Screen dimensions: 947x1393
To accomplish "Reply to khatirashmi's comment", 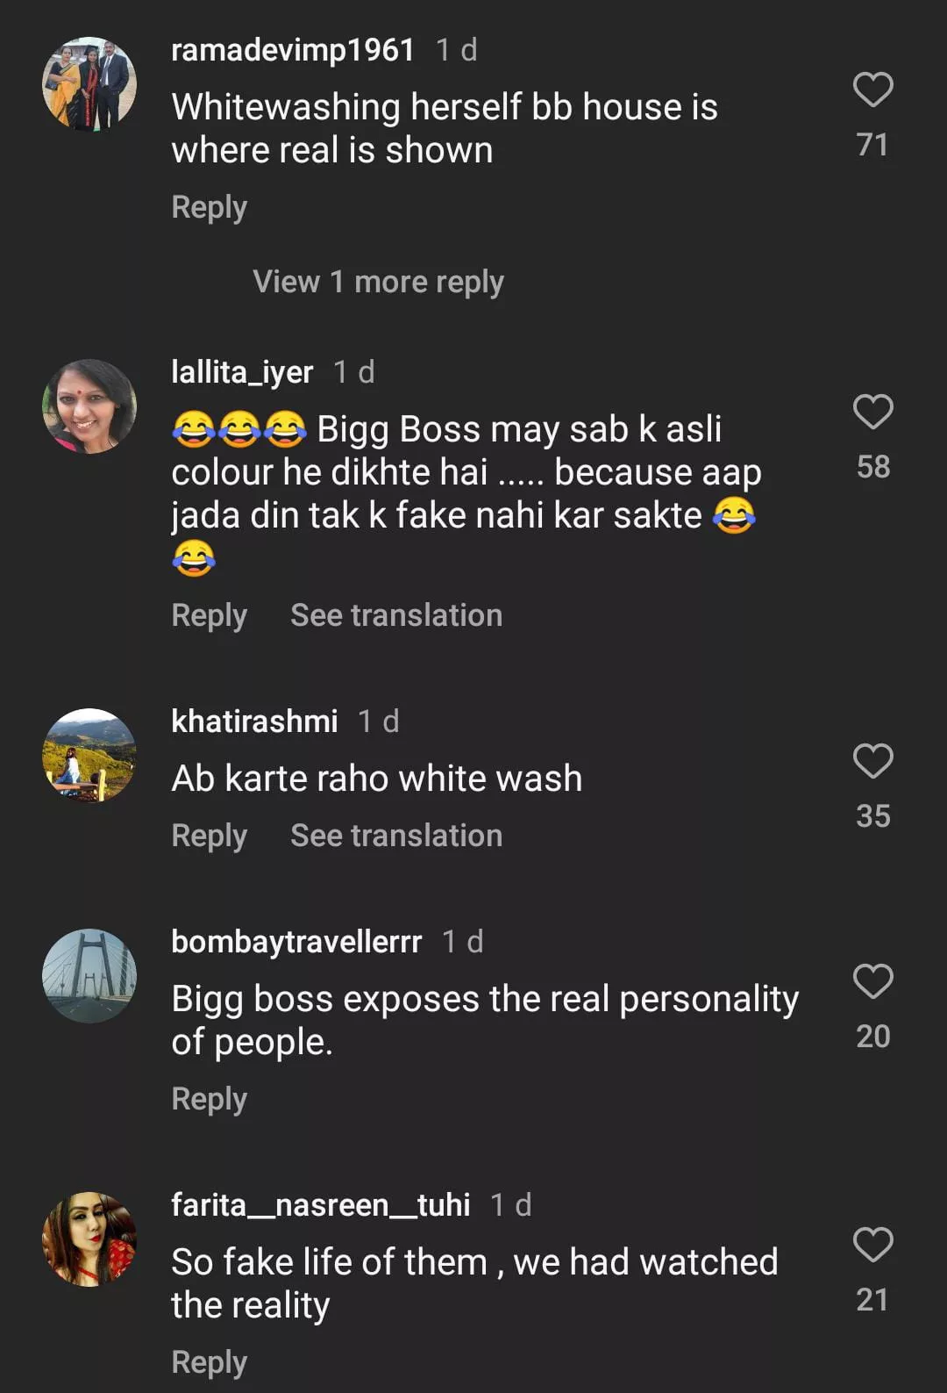I will coord(209,836).
